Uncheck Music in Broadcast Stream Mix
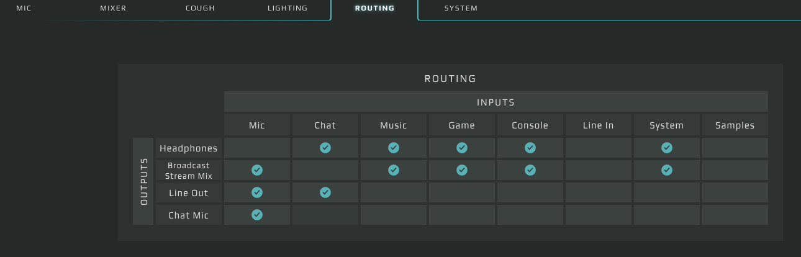 tap(394, 170)
